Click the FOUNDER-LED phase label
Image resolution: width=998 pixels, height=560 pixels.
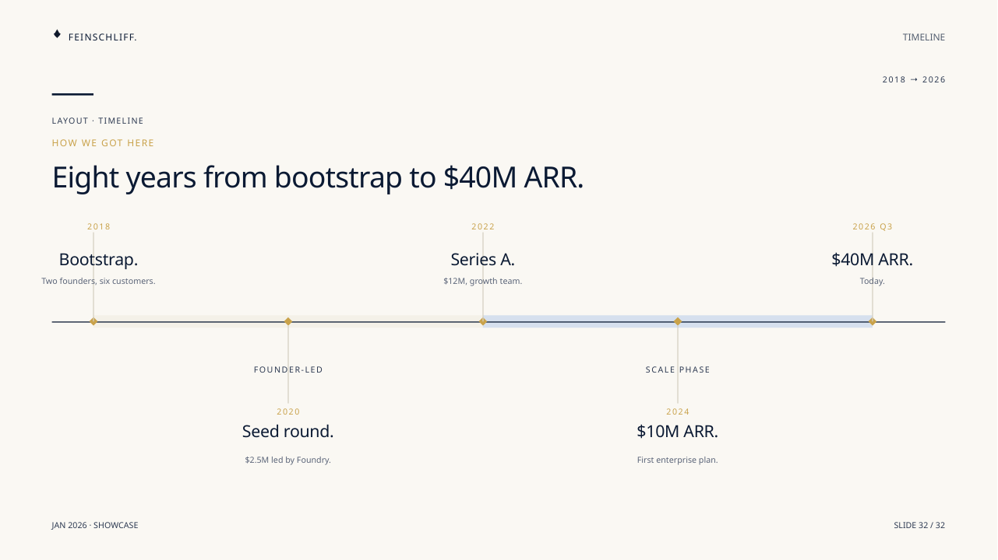click(x=288, y=369)
